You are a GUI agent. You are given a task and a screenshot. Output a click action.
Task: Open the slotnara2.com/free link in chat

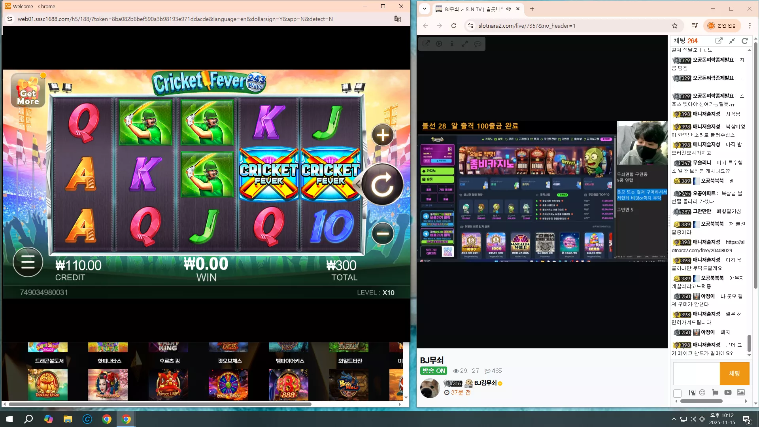708,246
